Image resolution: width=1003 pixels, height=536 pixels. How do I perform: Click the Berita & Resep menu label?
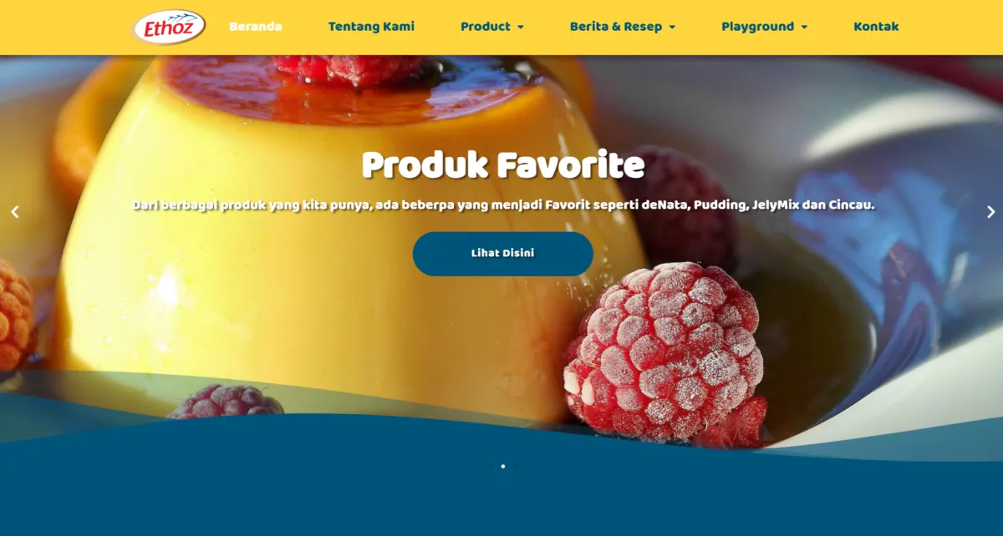pos(616,27)
